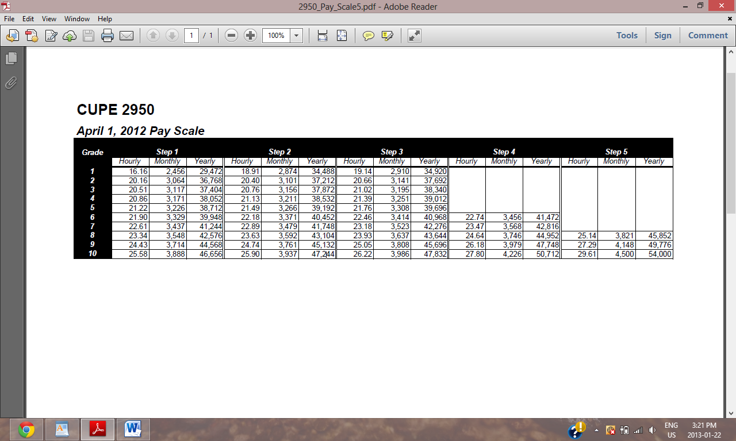Click the Email envelope icon
The image size is (736, 441).
click(x=126, y=36)
